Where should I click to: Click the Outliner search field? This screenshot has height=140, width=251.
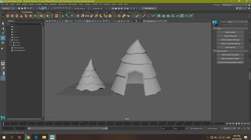point(26,24)
